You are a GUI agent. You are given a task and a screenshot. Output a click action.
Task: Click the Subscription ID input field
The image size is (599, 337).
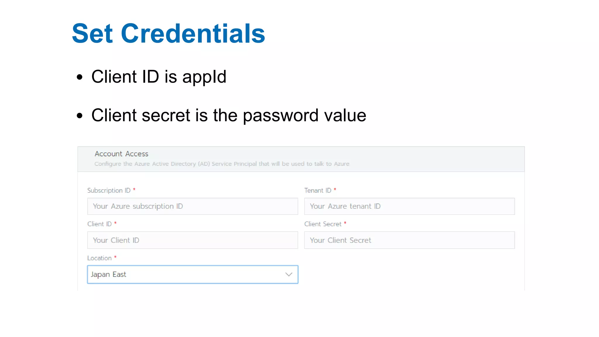pyautogui.click(x=192, y=206)
